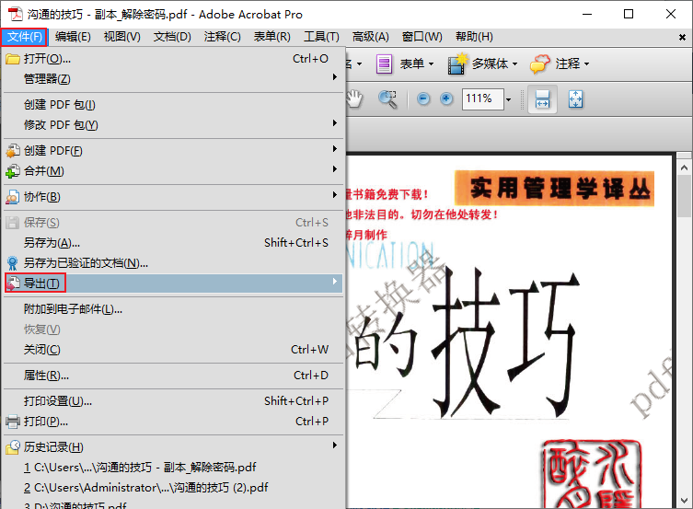The image size is (693, 509).
Task: Choose 打印(P)... from the menu
Action: coord(173,421)
